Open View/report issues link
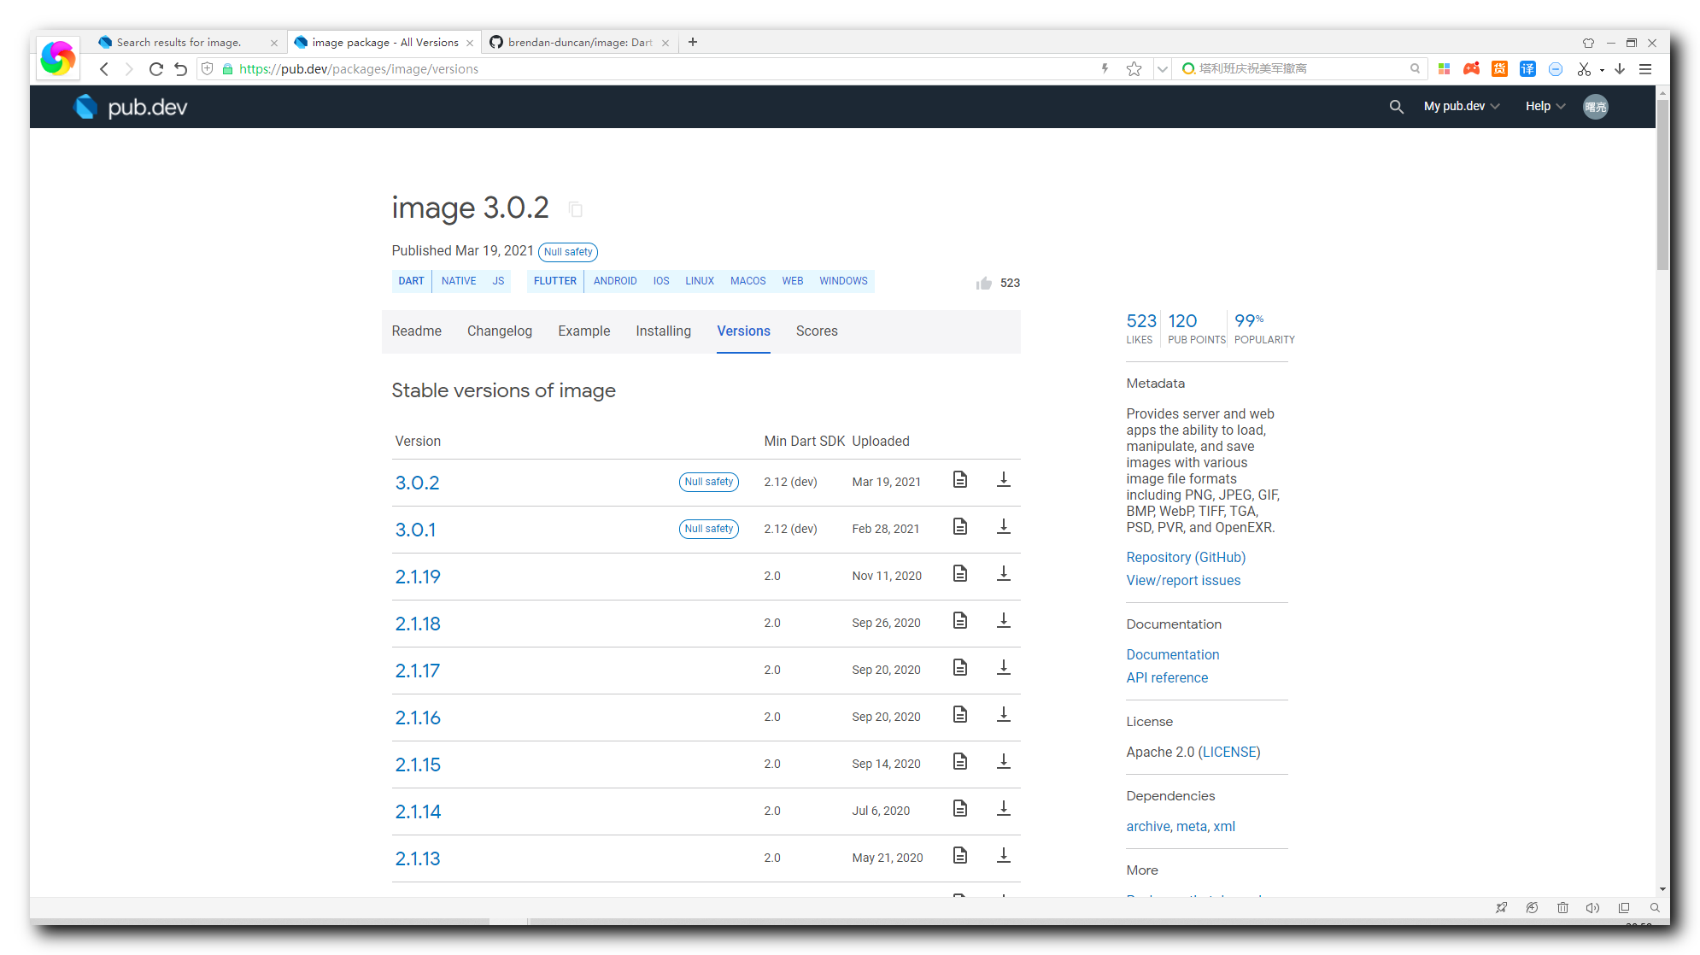This screenshot has width=1700, height=955. click(x=1183, y=580)
